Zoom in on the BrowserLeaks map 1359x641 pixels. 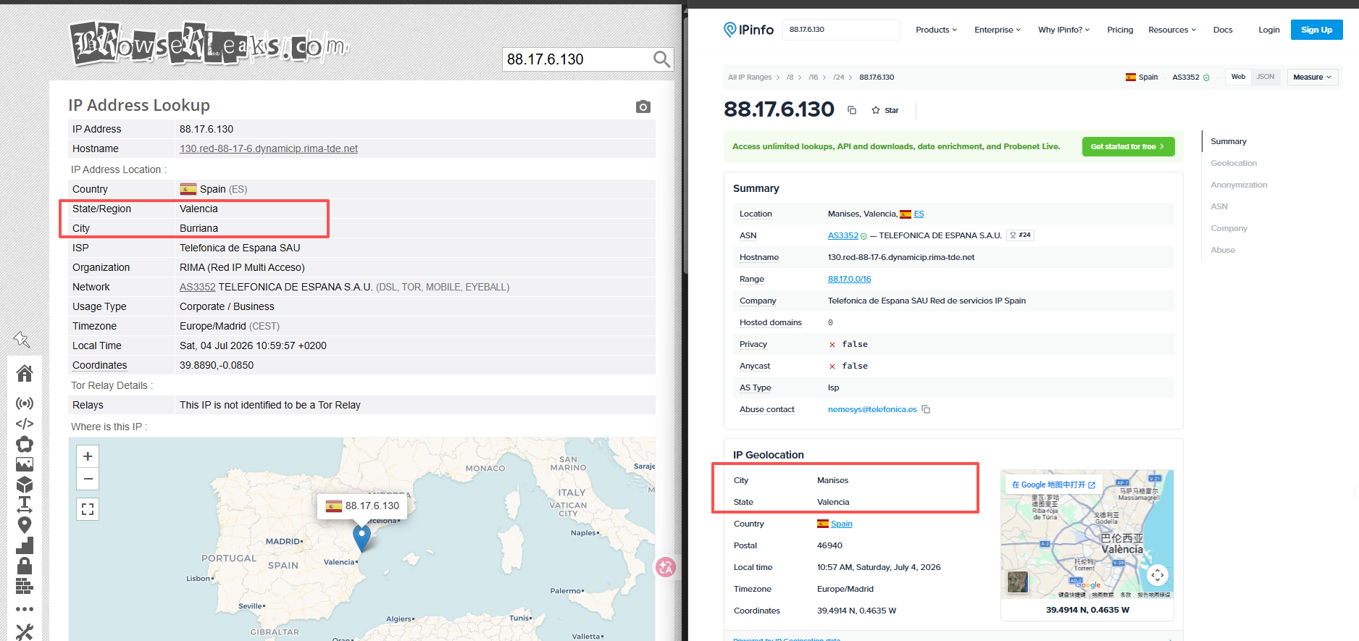(88, 456)
